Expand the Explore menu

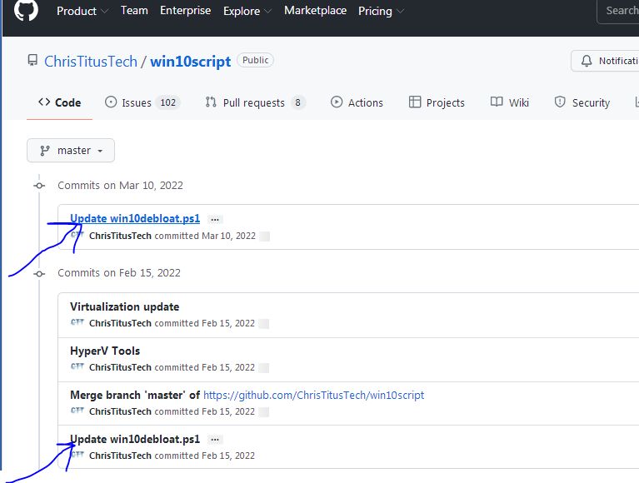click(247, 11)
